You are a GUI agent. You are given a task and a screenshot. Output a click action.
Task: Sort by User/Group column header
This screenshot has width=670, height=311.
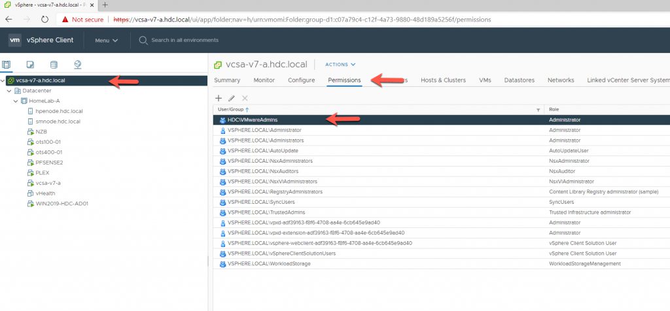[x=234, y=110]
